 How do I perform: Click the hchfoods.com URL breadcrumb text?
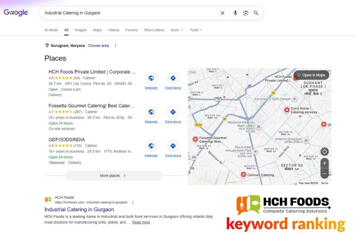(x=91, y=202)
